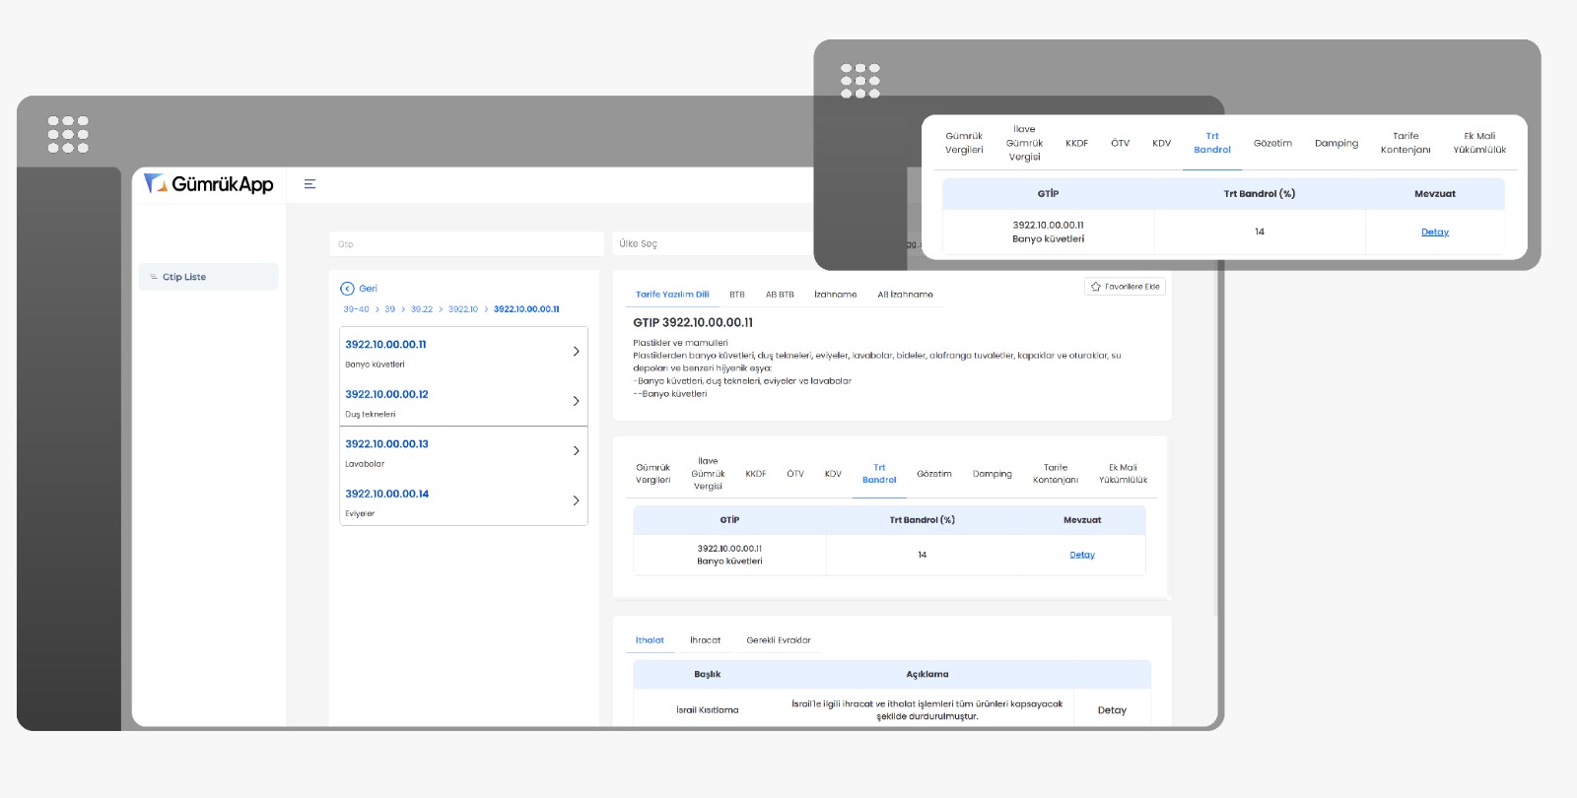The width and height of the screenshot is (1577, 798).
Task: Click the dot grid icon on left frame
Action: tap(68, 134)
